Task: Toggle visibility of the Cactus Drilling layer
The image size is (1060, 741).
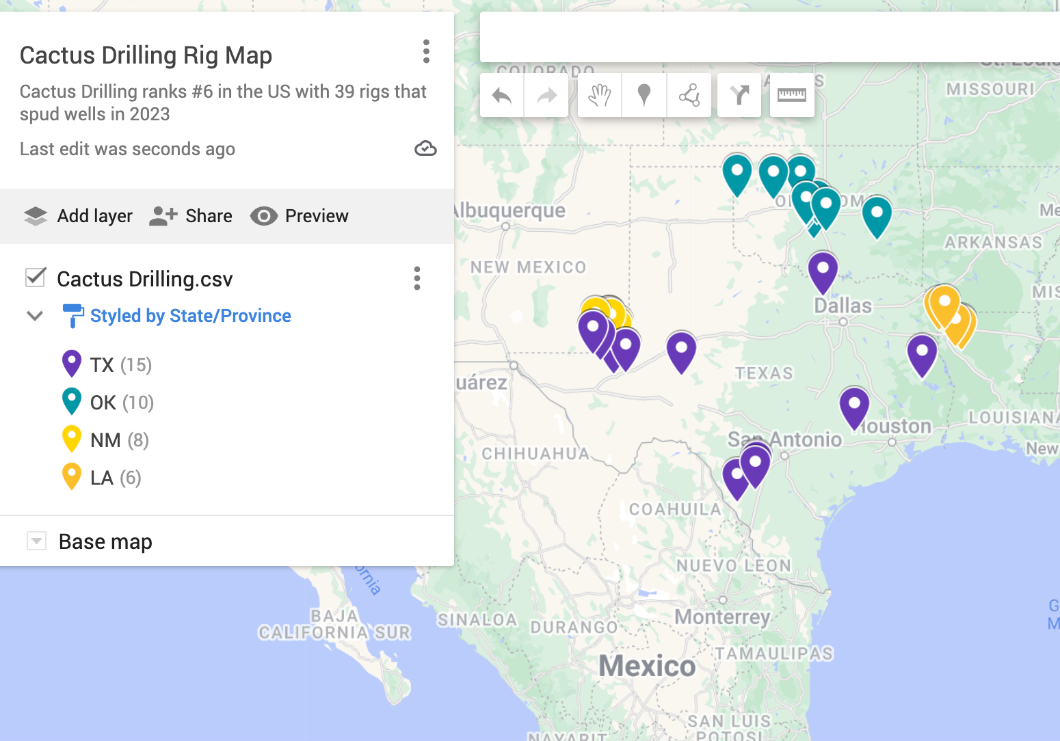Action: pos(34,278)
